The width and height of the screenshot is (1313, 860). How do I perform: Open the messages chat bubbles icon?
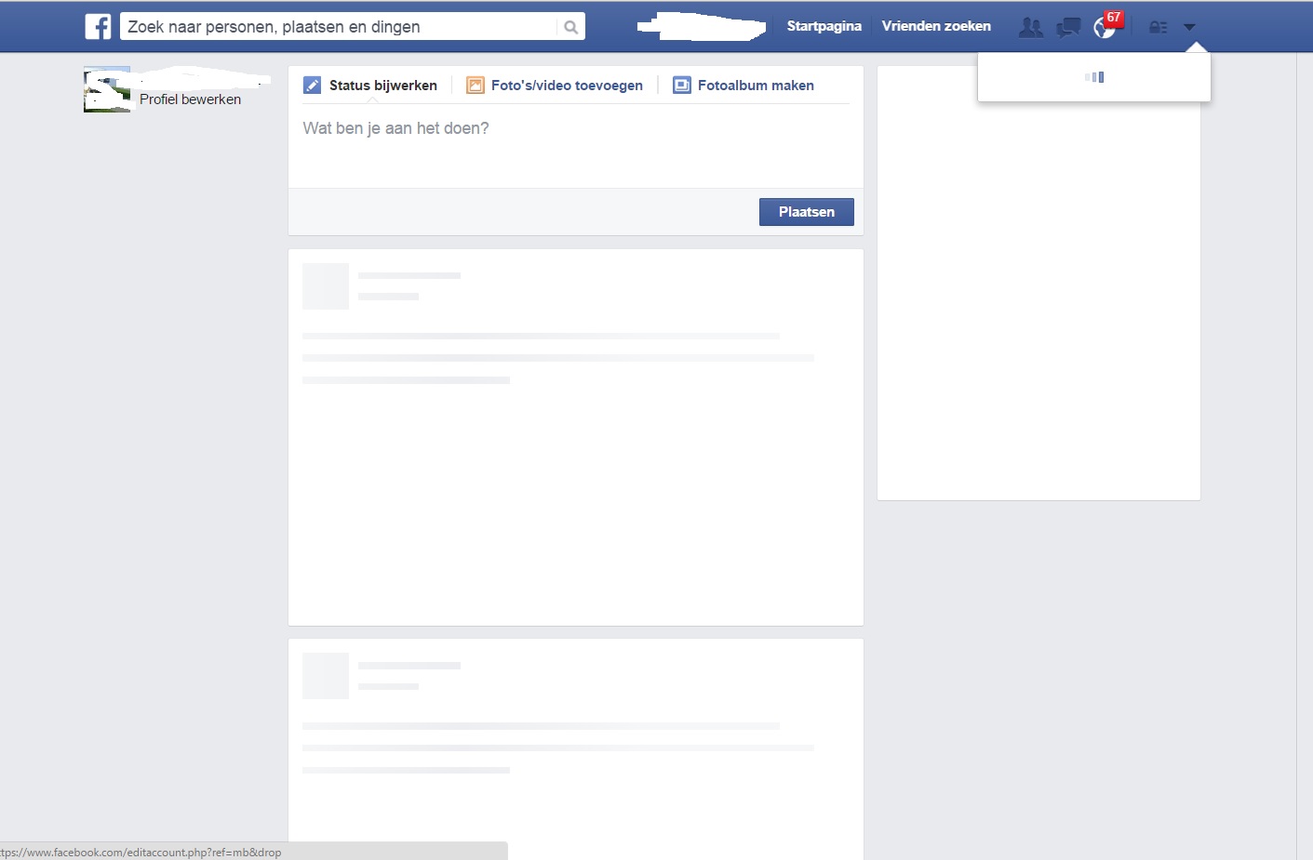pos(1068,27)
